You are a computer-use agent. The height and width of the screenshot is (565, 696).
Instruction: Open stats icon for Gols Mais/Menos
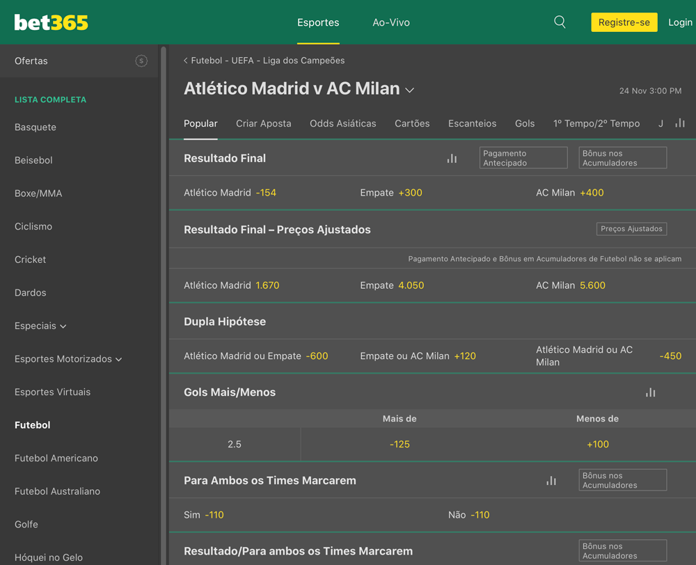click(650, 392)
